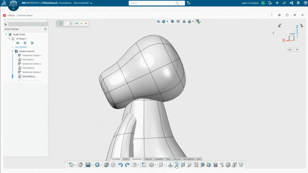Switch to the Features tab

click(148, 159)
